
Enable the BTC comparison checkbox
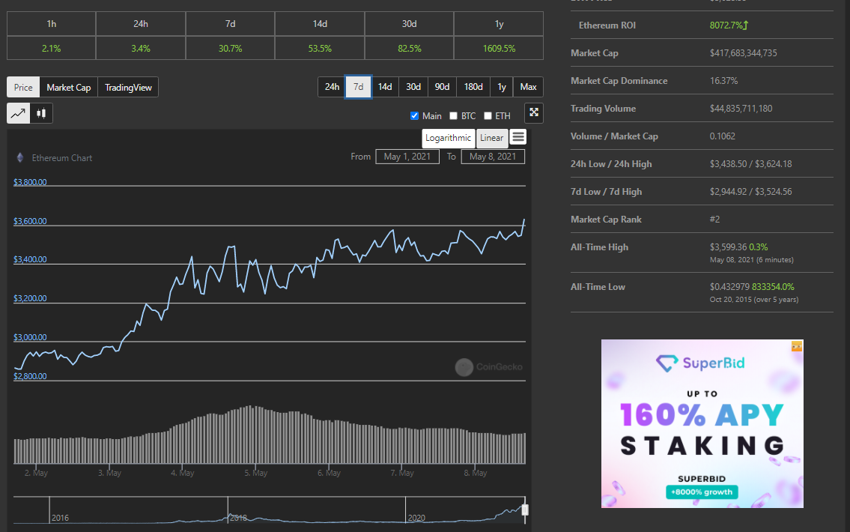[454, 115]
